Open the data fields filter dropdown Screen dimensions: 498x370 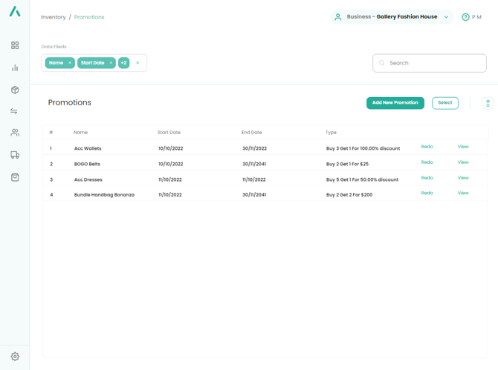tap(138, 63)
